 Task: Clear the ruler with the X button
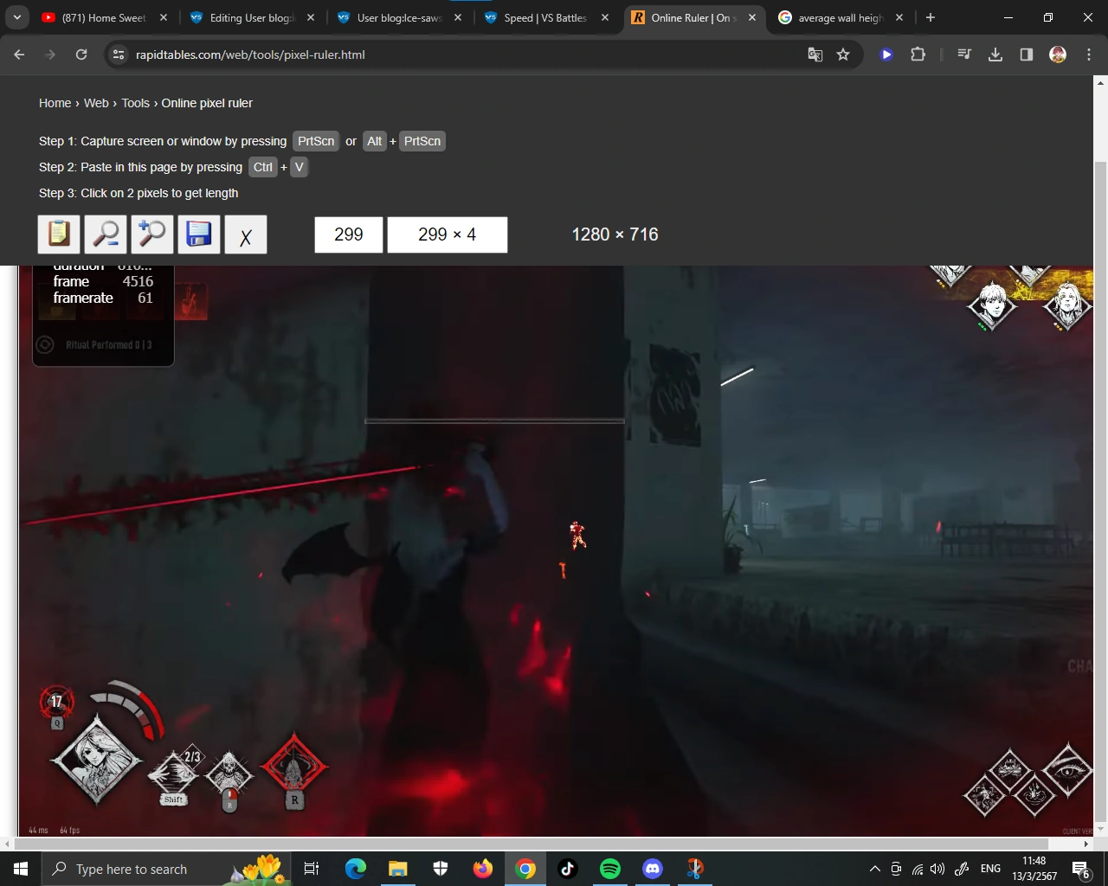[246, 234]
